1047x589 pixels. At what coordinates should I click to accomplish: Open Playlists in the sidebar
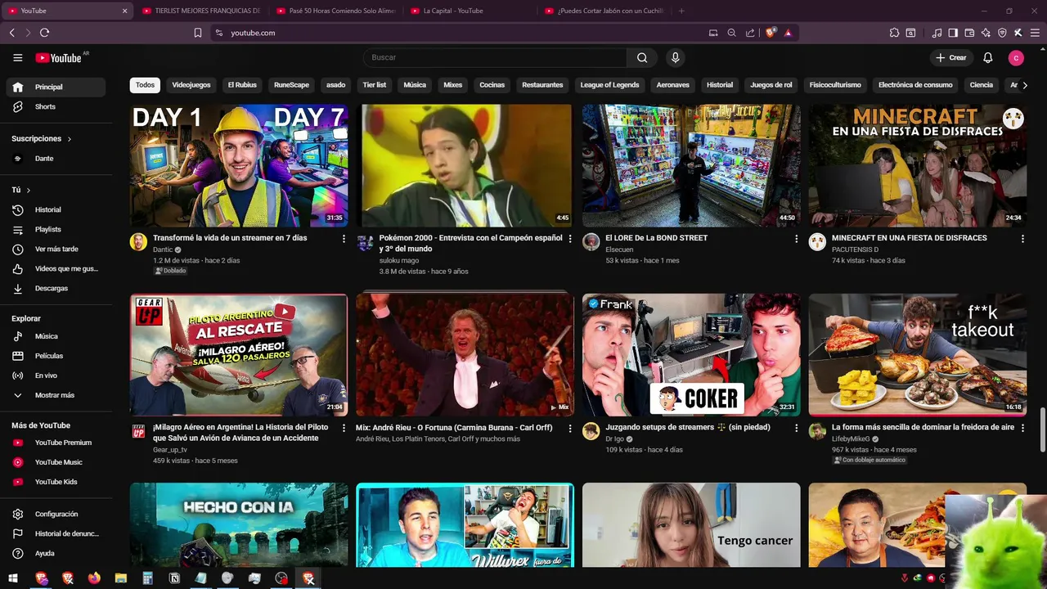click(56, 229)
